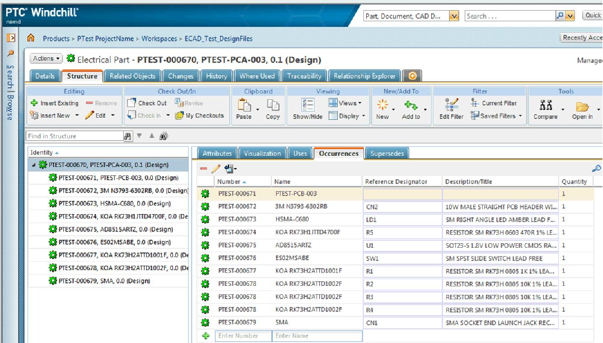Click the sidebar Search magnifier icon
The width and height of the screenshot is (603, 343).
click(11, 53)
